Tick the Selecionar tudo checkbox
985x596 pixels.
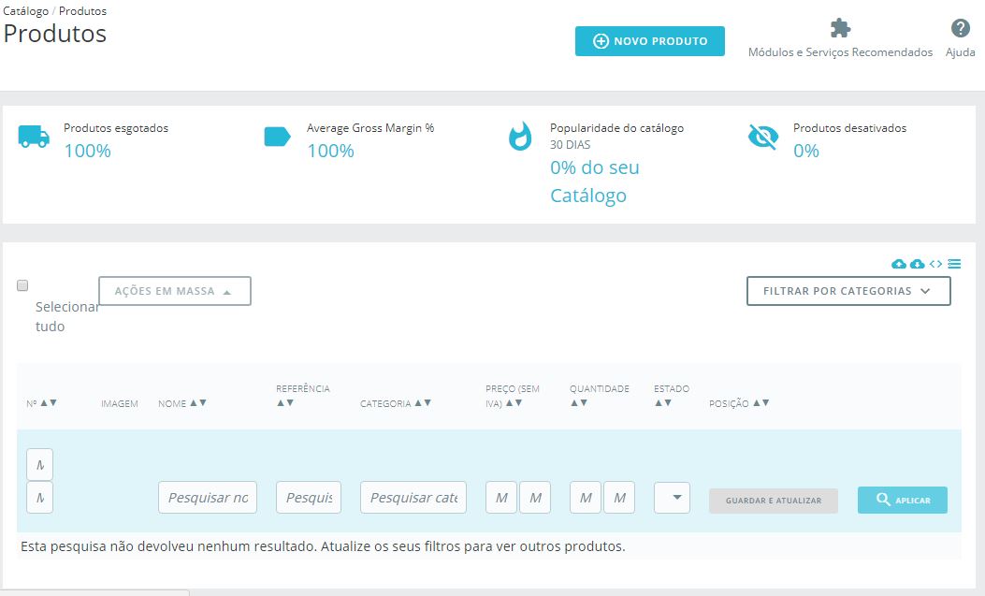coord(22,285)
